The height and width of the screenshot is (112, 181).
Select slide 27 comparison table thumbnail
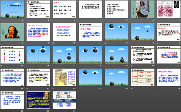(143, 77)
